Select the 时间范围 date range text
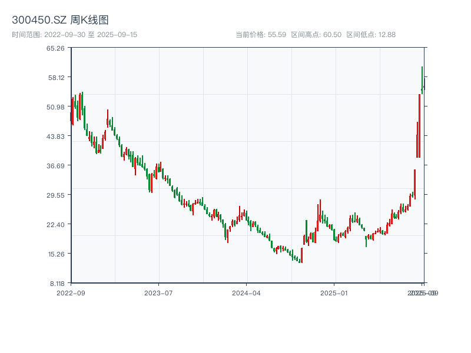This screenshot has height=353, width=471. (74, 35)
